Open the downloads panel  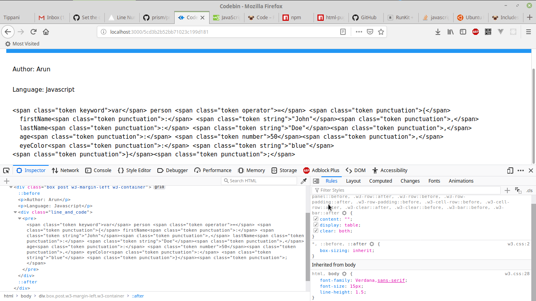pos(438,32)
